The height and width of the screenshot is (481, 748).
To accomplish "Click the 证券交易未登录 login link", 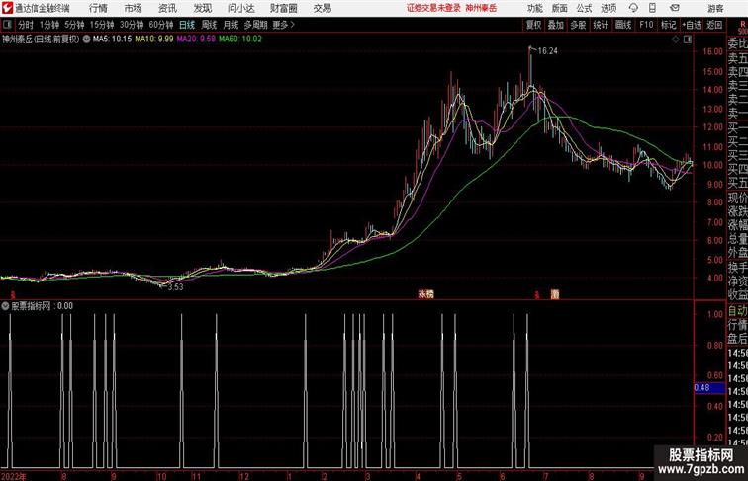I will [x=433, y=8].
